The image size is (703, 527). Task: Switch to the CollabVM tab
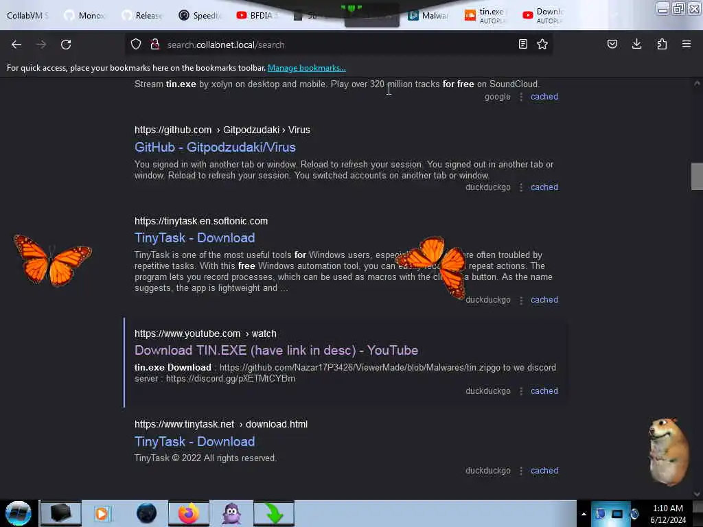27,16
